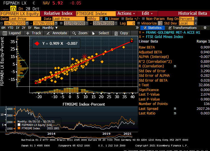Open the Std Dev Local dropdown

(187, 23)
